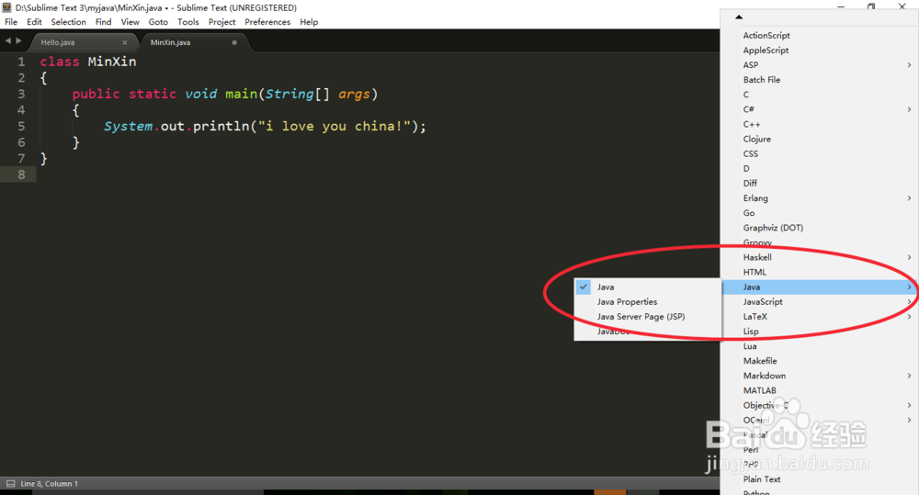919x495 pixels.
Task: Click the Line 8, Column 1 status text
Action: 50,484
